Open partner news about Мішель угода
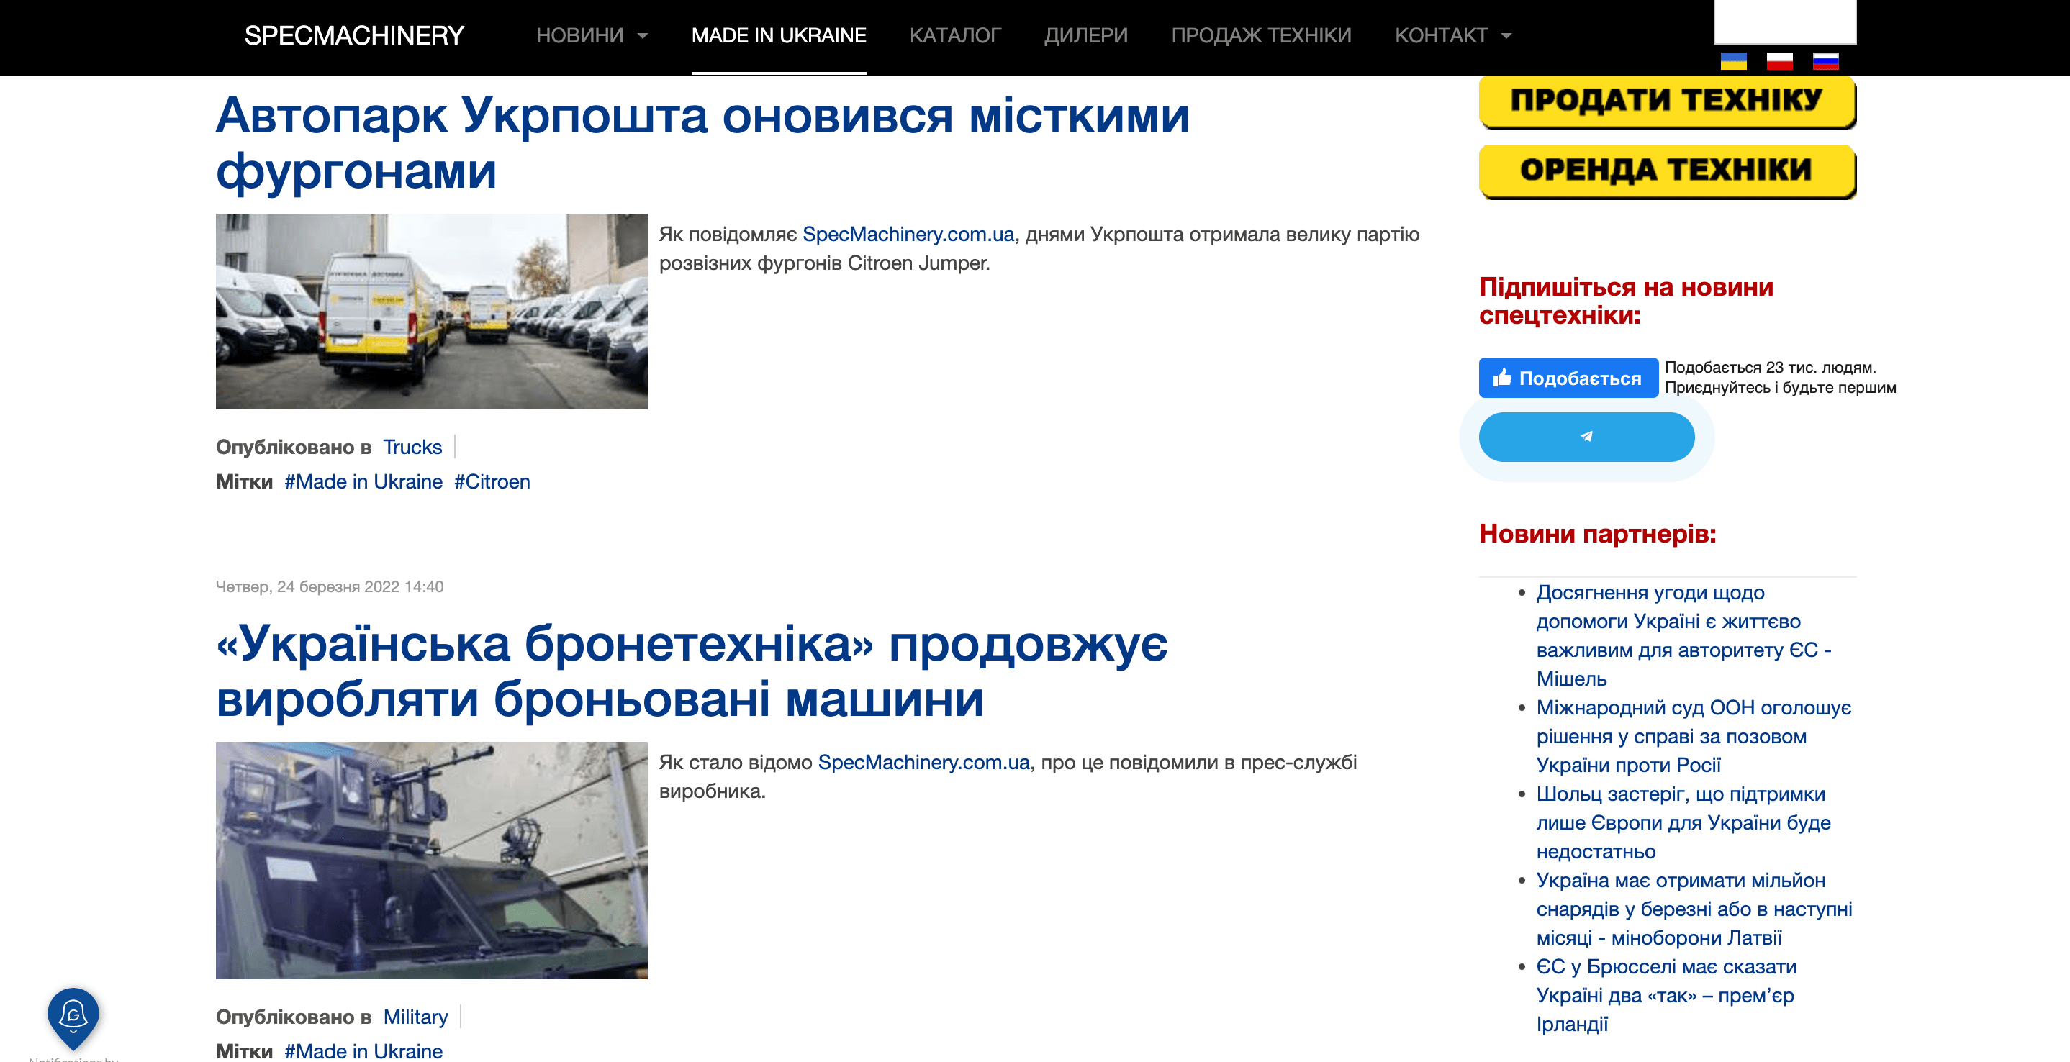This screenshot has width=2070, height=1062. (1683, 635)
